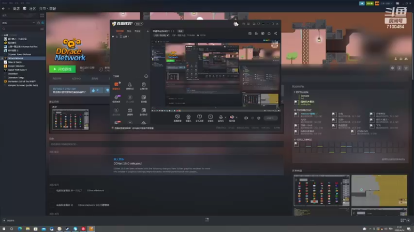Open the purple-badged tool in the toolbox
The image size is (414, 232).
coord(116,98)
